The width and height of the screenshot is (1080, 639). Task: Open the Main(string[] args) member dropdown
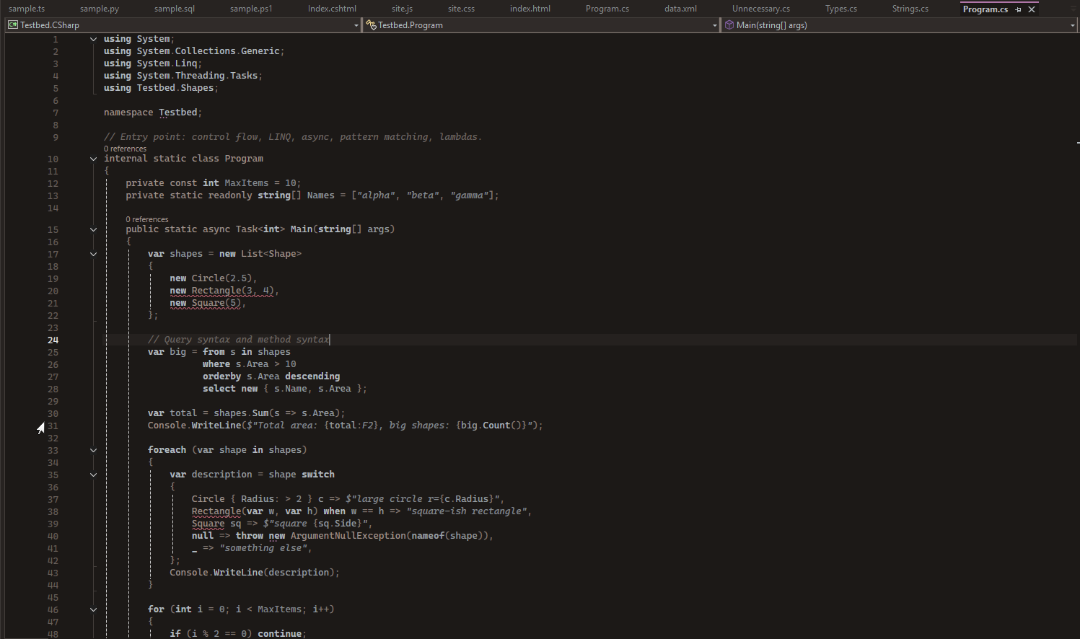(x=1072, y=25)
